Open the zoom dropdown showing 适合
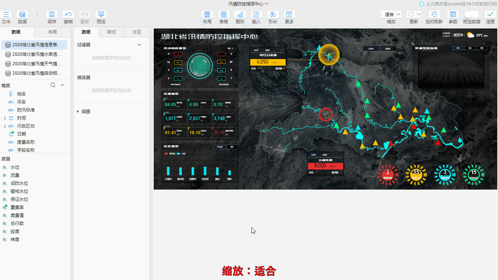Image resolution: width=498 pixels, height=280 pixels. coord(391,14)
